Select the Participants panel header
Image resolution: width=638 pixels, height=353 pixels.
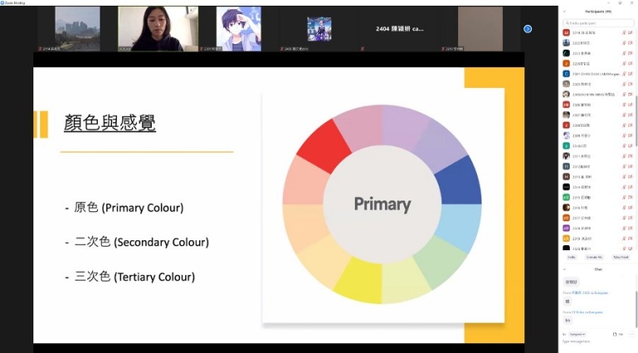pyautogui.click(x=598, y=12)
